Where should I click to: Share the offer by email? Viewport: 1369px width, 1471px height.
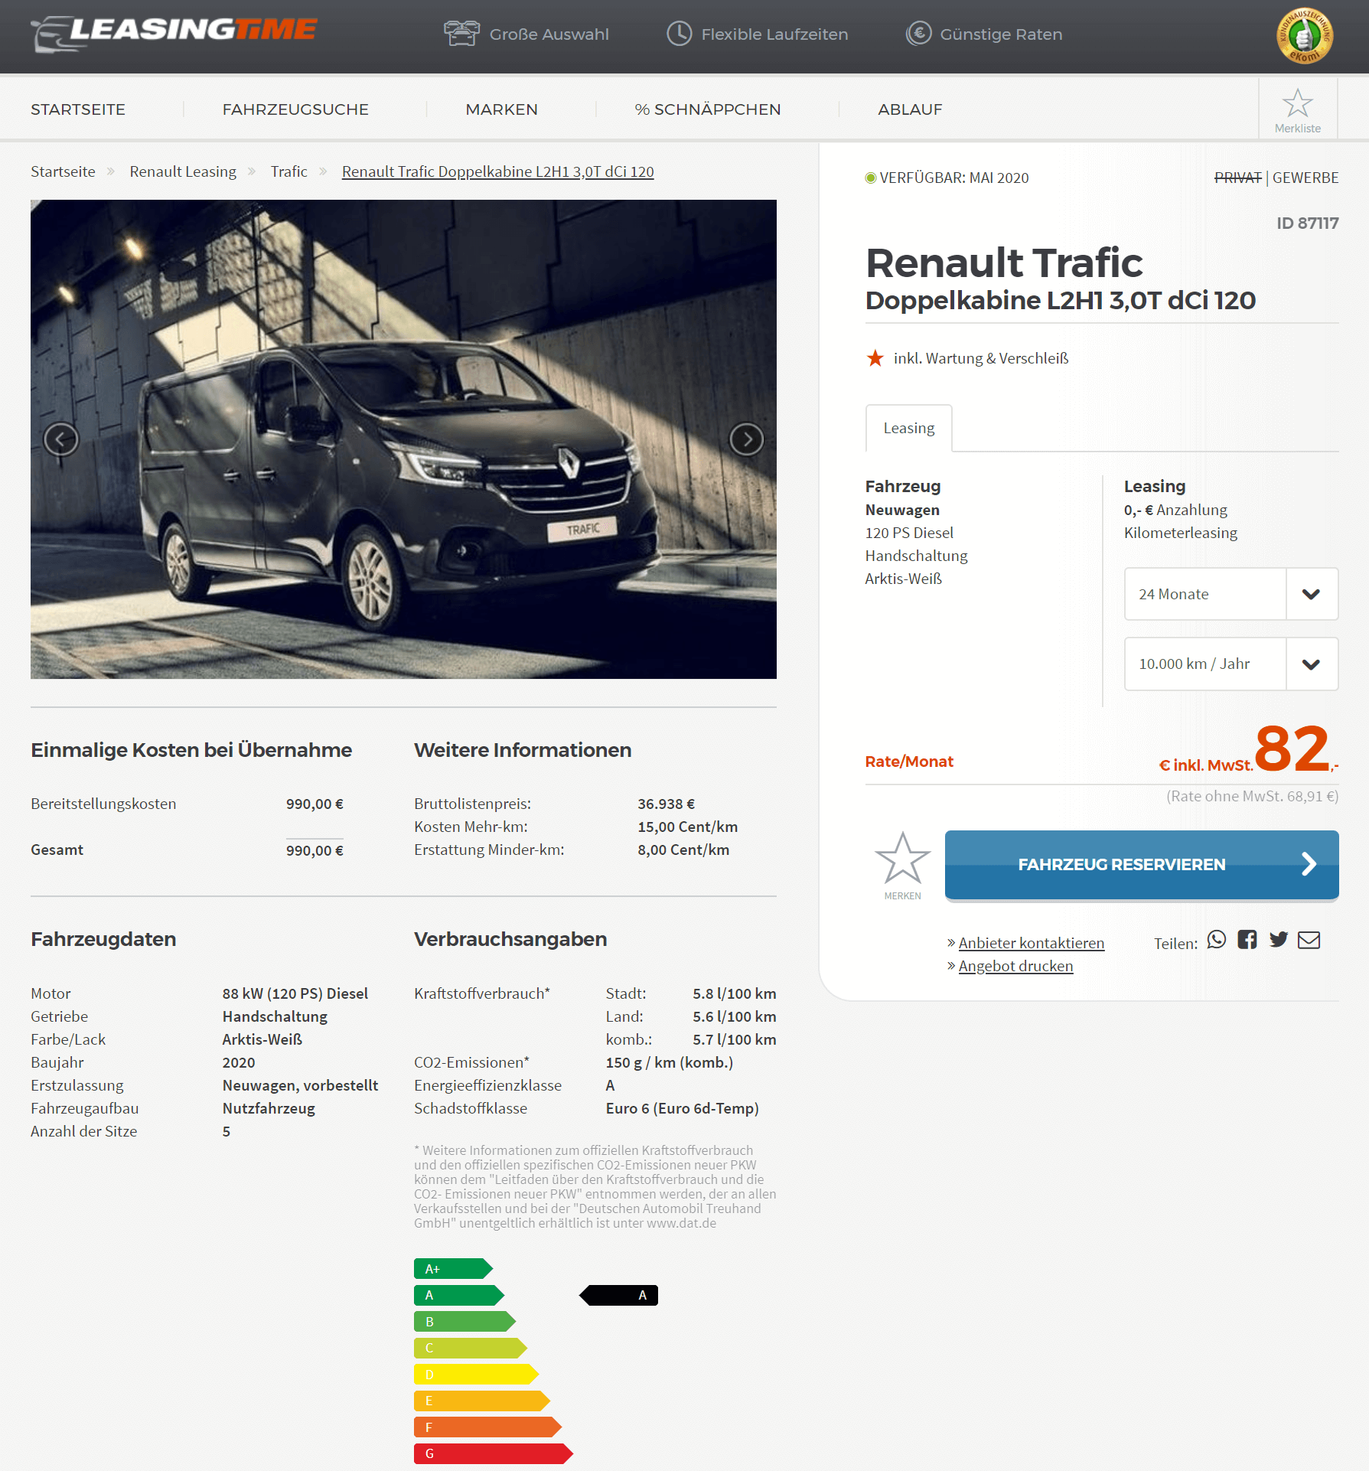(x=1309, y=940)
